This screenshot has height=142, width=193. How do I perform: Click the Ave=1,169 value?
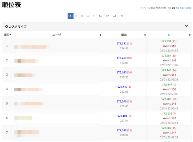coord(169,46)
